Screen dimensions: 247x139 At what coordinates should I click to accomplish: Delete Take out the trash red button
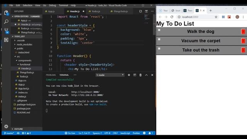pos(243,50)
